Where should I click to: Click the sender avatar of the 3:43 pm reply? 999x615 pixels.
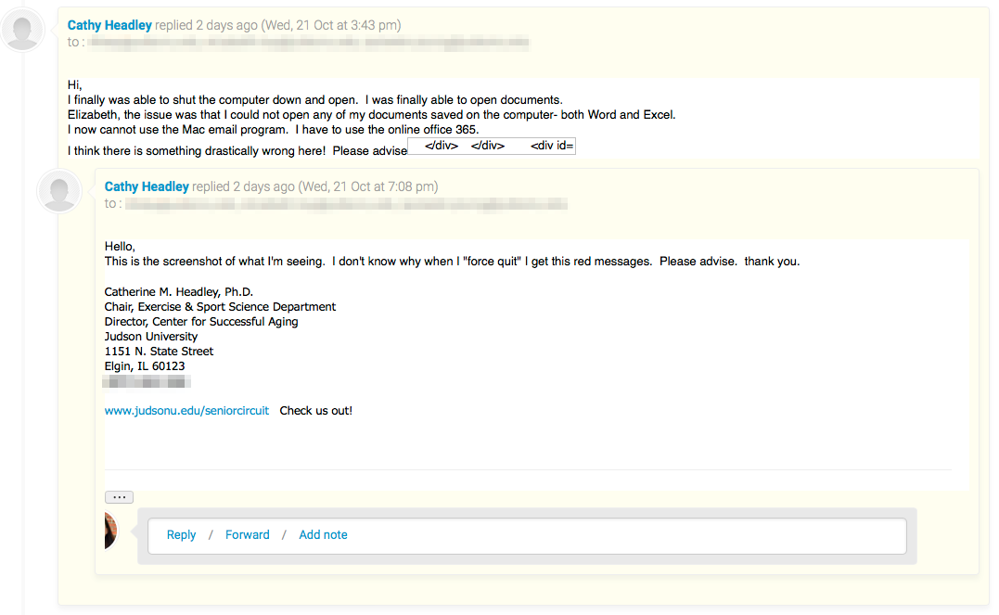23,31
